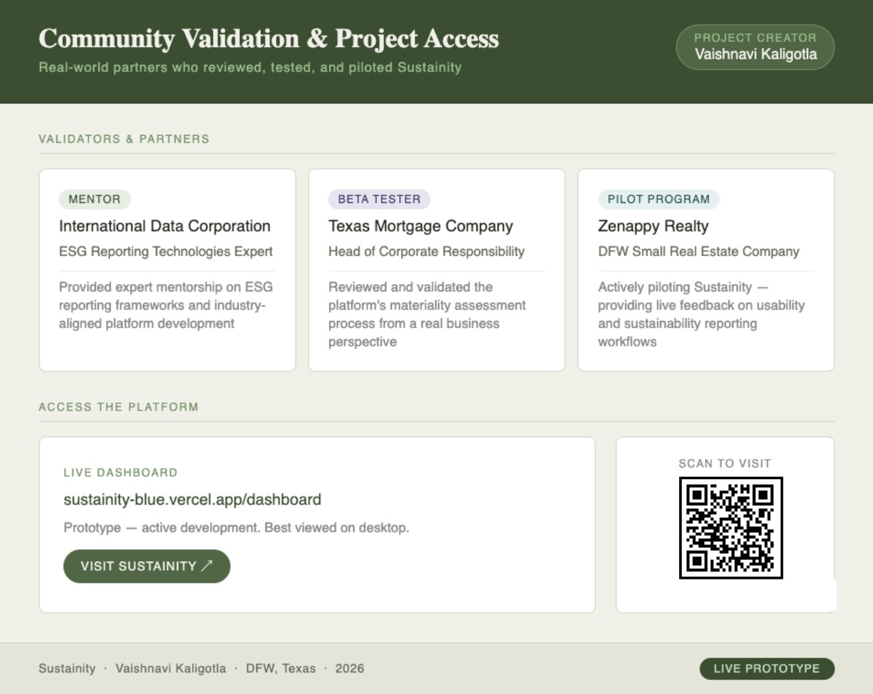Click ESG Reporting Technologies Expert subtitle

[166, 251]
